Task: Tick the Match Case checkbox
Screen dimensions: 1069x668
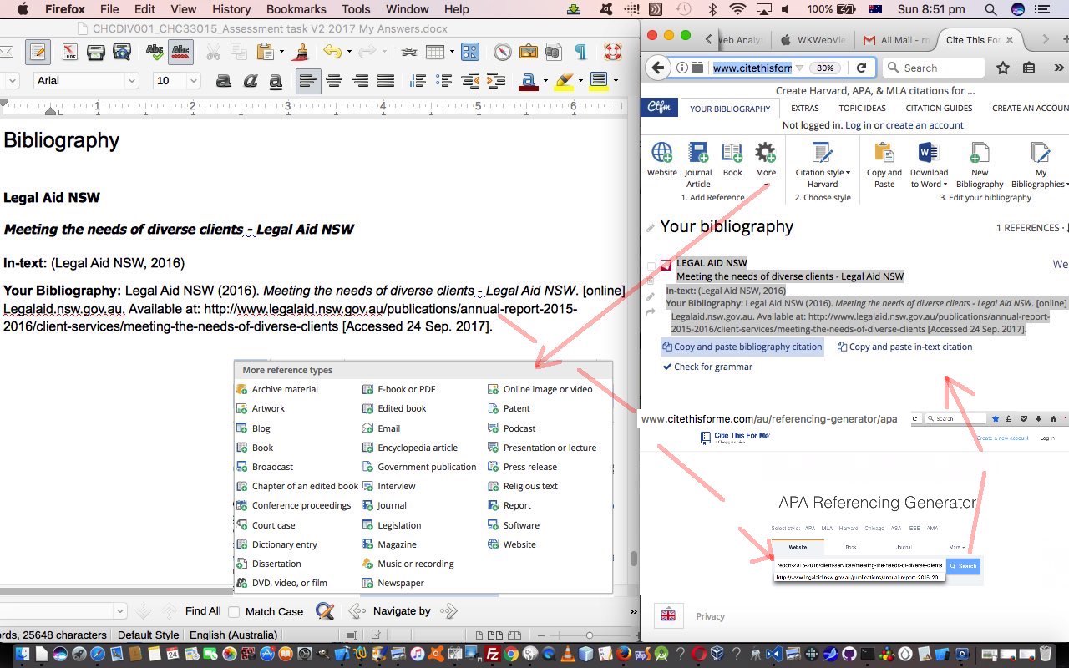Action: pos(234,611)
